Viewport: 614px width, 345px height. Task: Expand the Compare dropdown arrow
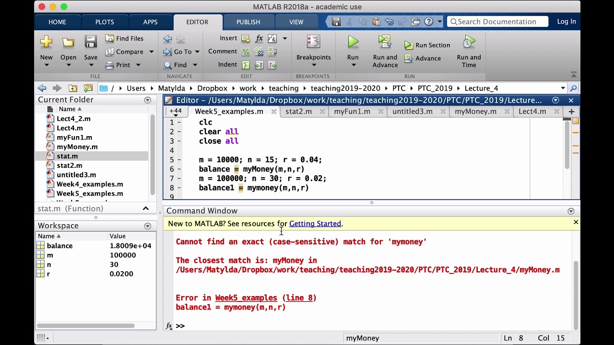151,52
